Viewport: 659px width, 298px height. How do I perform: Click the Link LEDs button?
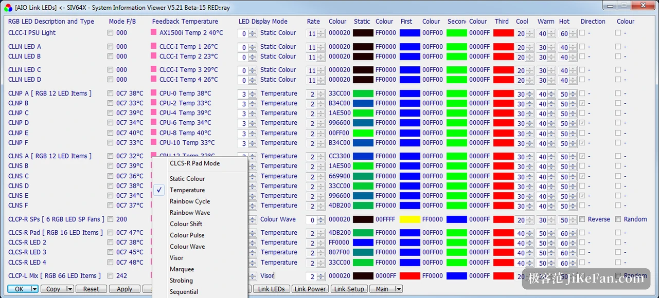272,289
